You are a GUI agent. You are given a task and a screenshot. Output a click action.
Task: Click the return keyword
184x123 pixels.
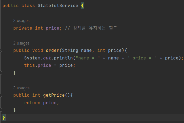[32, 103]
